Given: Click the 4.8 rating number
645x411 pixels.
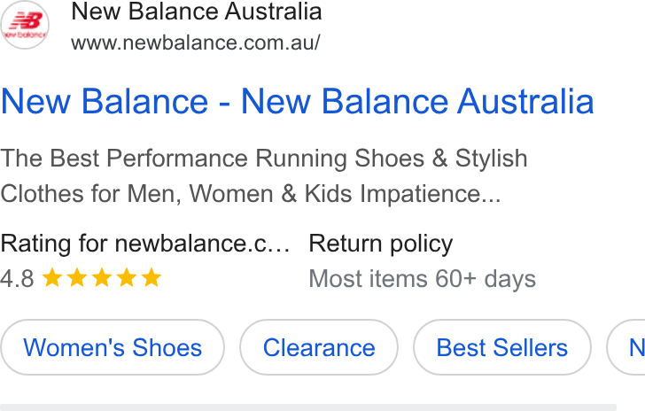Looking at the screenshot, I should 17,278.
